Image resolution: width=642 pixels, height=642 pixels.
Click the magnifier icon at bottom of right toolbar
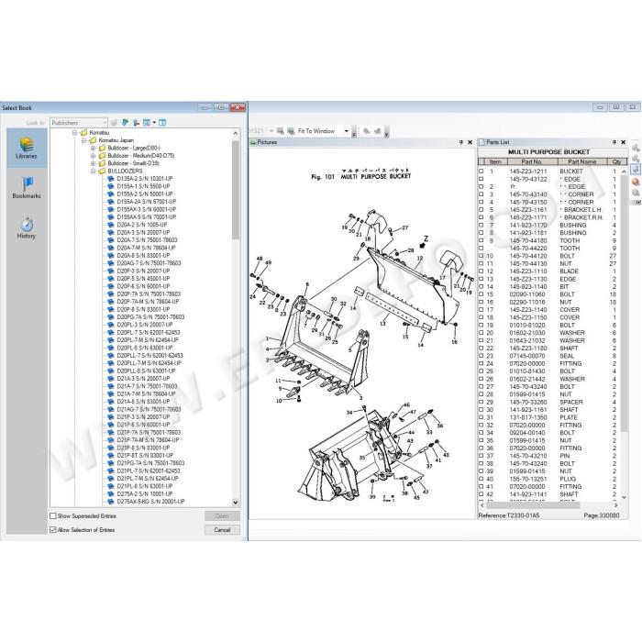[x=636, y=193]
